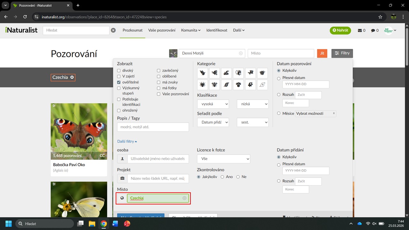Viewport: 409px width, 230px height.
Task: Select the fish category icon
Action: 250,73
